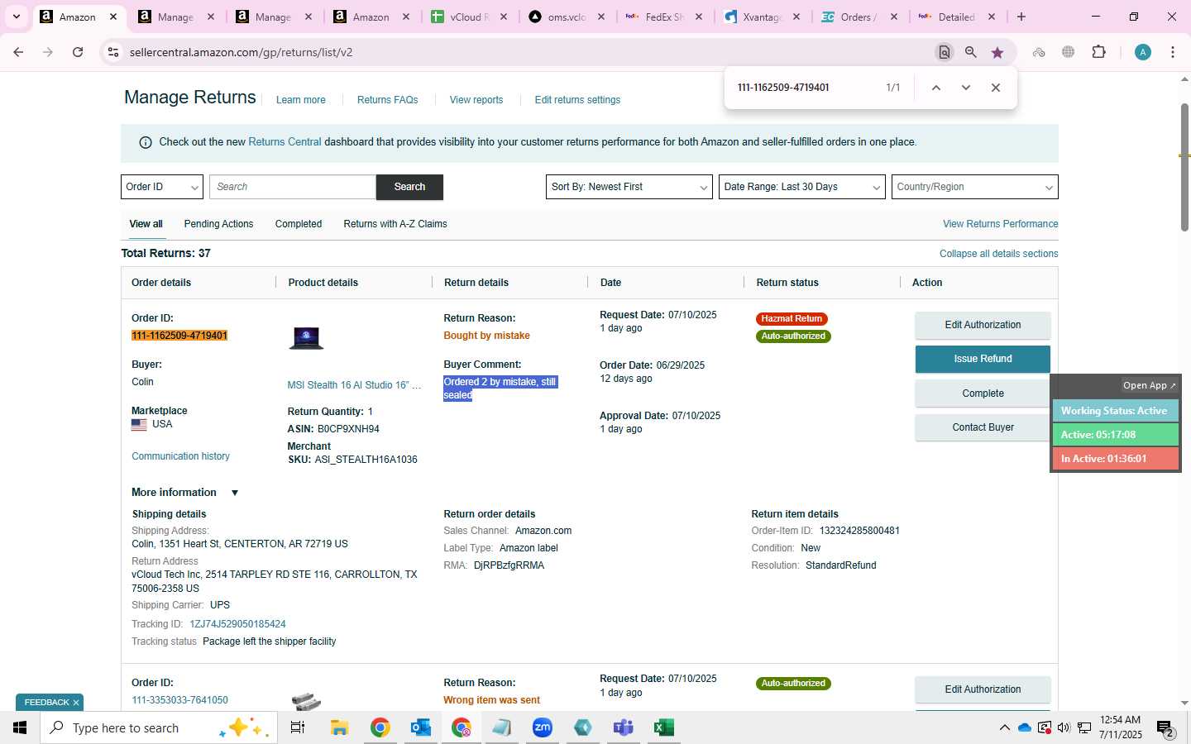
Task: Click Edit Authorization for order 111-1162509-4719401
Action: pos(983,325)
